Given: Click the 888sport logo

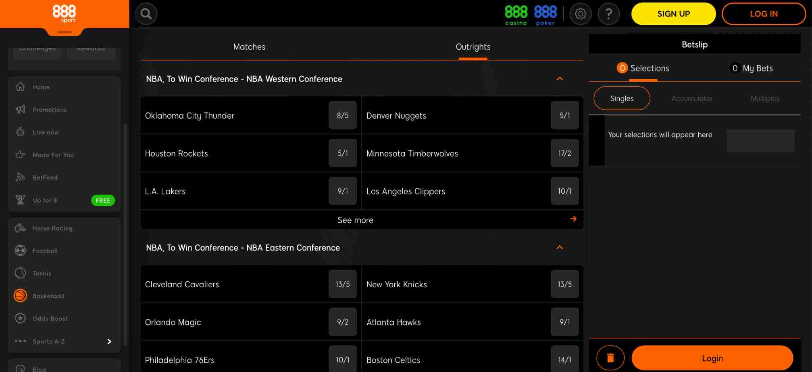Looking at the screenshot, I should pyautogui.click(x=64, y=13).
